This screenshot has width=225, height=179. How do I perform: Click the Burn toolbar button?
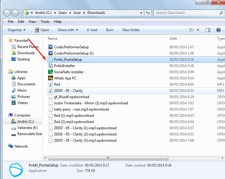(110, 30)
